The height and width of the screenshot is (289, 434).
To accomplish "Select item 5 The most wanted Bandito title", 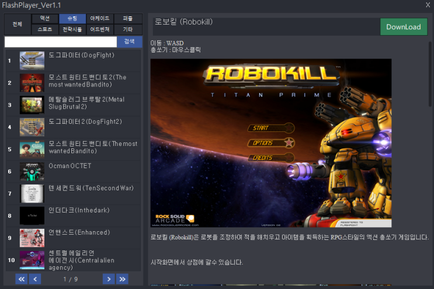I will tap(93, 147).
